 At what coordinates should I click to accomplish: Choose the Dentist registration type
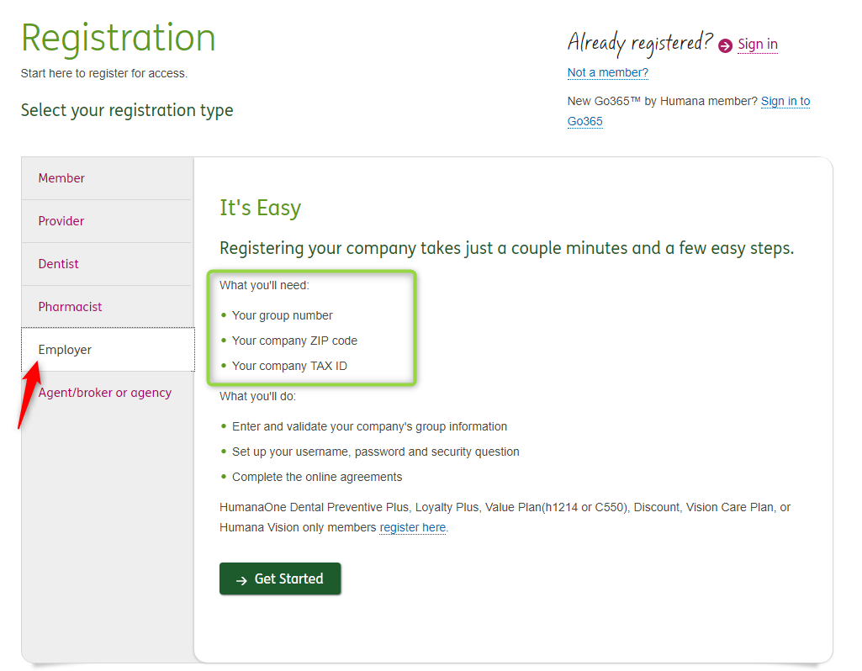click(x=59, y=264)
